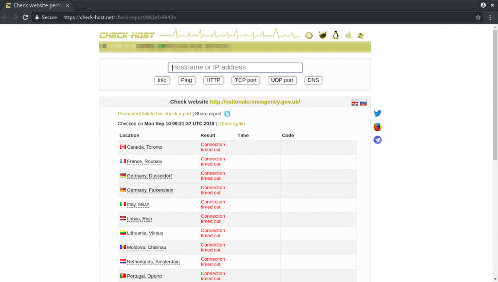Image resolution: width=498 pixels, height=282 pixels.
Task: Click the Moldova flag icon
Action: point(123,247)
